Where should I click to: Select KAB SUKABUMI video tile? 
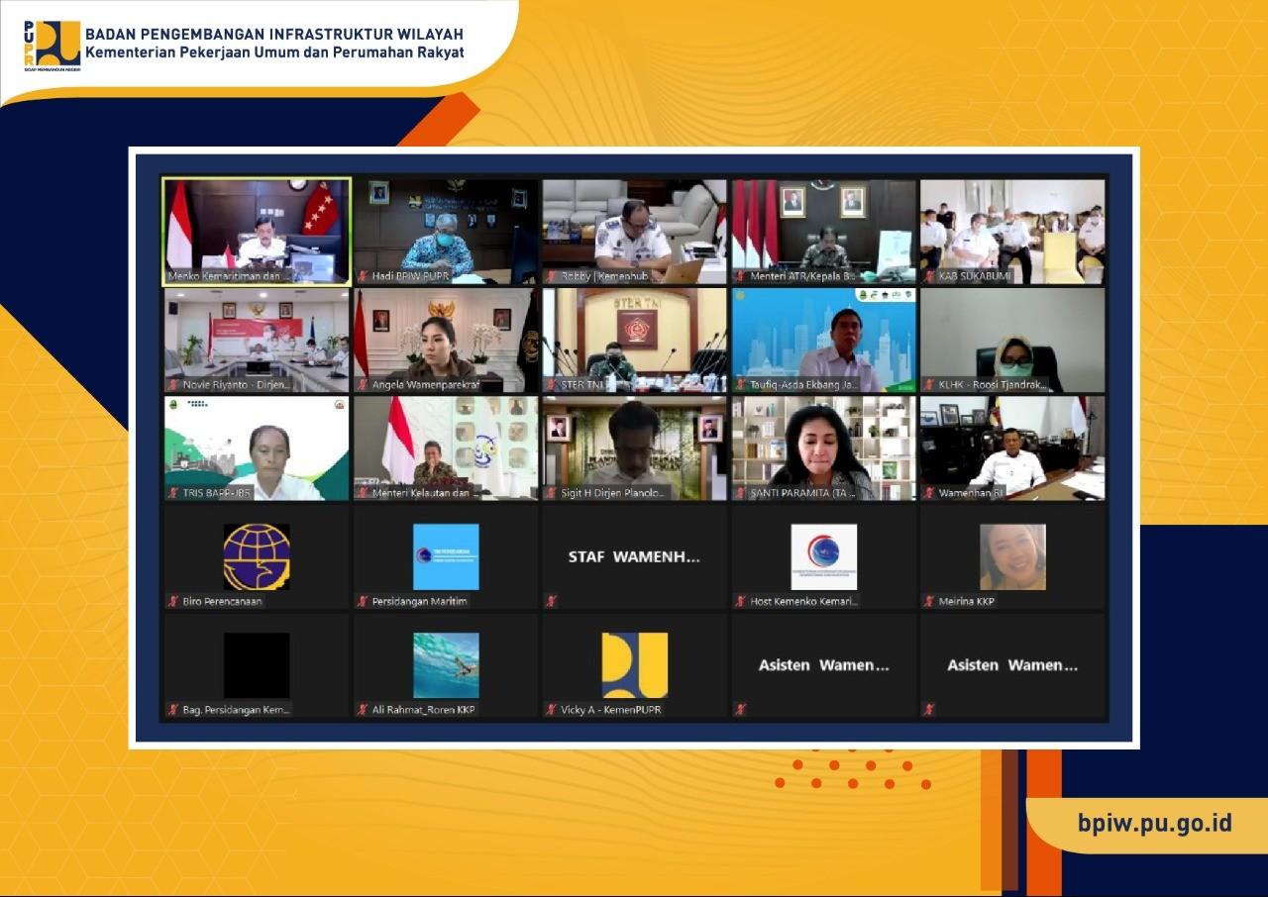1012,232
